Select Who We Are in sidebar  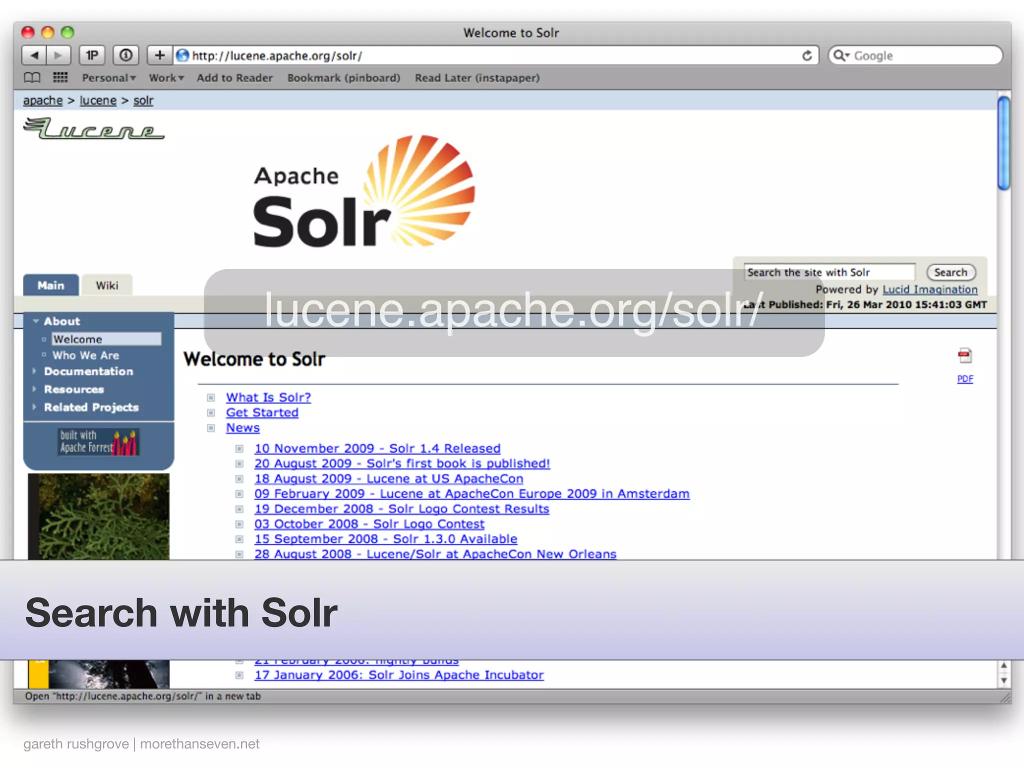[86, 355]
